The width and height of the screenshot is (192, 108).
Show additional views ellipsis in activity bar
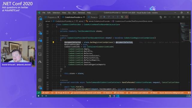click(x=40, y=69)
